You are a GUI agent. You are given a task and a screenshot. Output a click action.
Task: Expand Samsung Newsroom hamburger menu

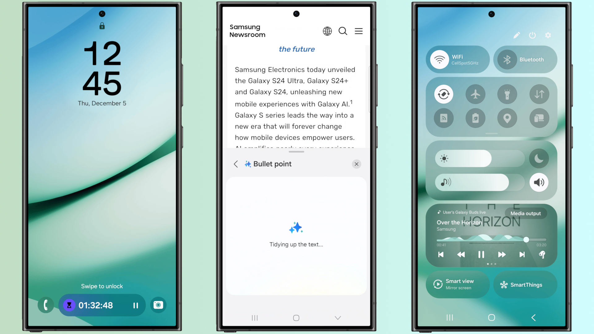point(359,31)
